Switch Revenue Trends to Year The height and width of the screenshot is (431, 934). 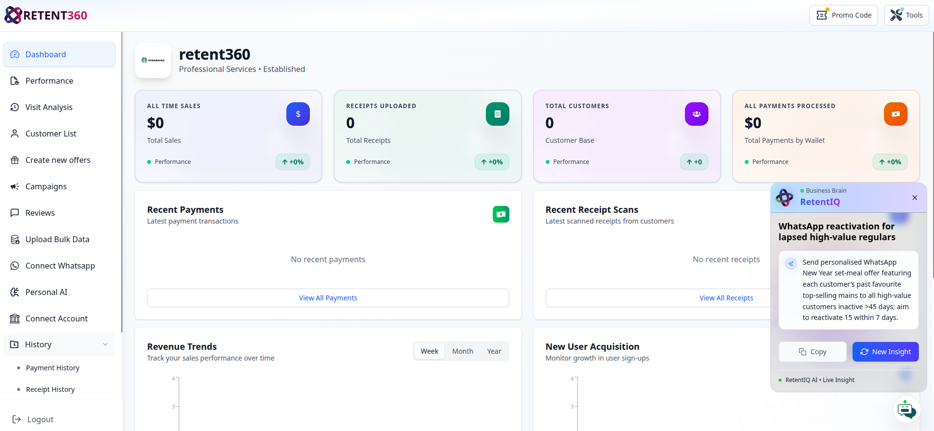click(x=494, y=351)
